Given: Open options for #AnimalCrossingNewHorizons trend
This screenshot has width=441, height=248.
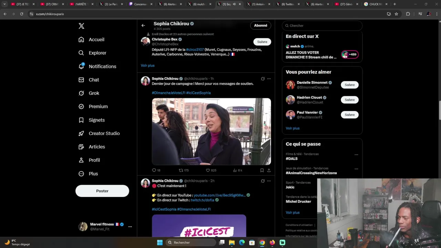Looking at the screenshot, I should click(x=356, y=169).
